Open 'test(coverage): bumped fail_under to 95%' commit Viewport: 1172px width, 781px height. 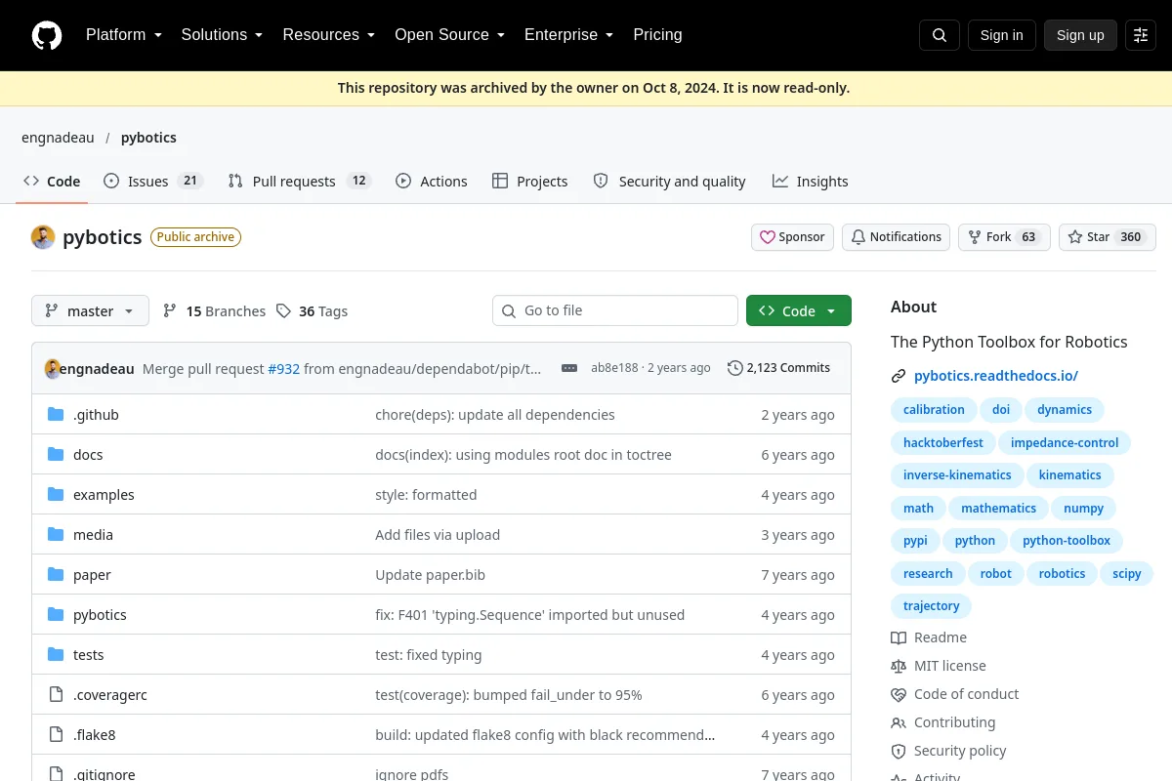point(509,695)
